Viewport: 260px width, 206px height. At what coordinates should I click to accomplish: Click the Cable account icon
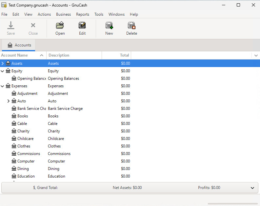14,123
